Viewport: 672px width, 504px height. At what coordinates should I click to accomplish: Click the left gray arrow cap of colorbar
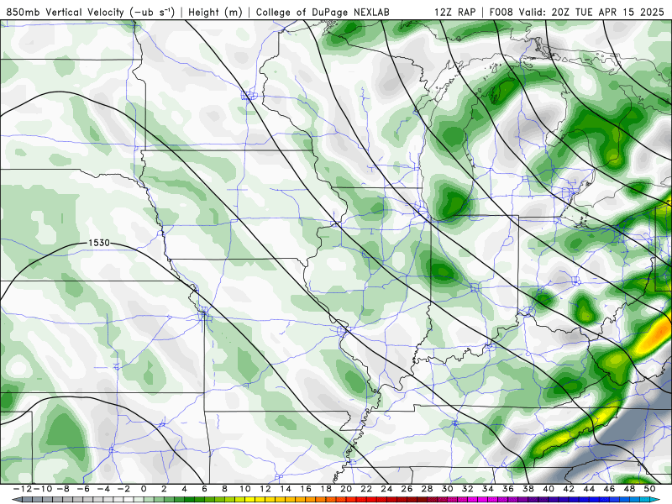(x=17, y=500)
